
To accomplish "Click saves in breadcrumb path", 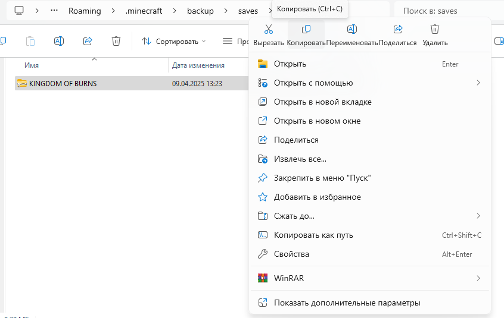I will (248, 11).
